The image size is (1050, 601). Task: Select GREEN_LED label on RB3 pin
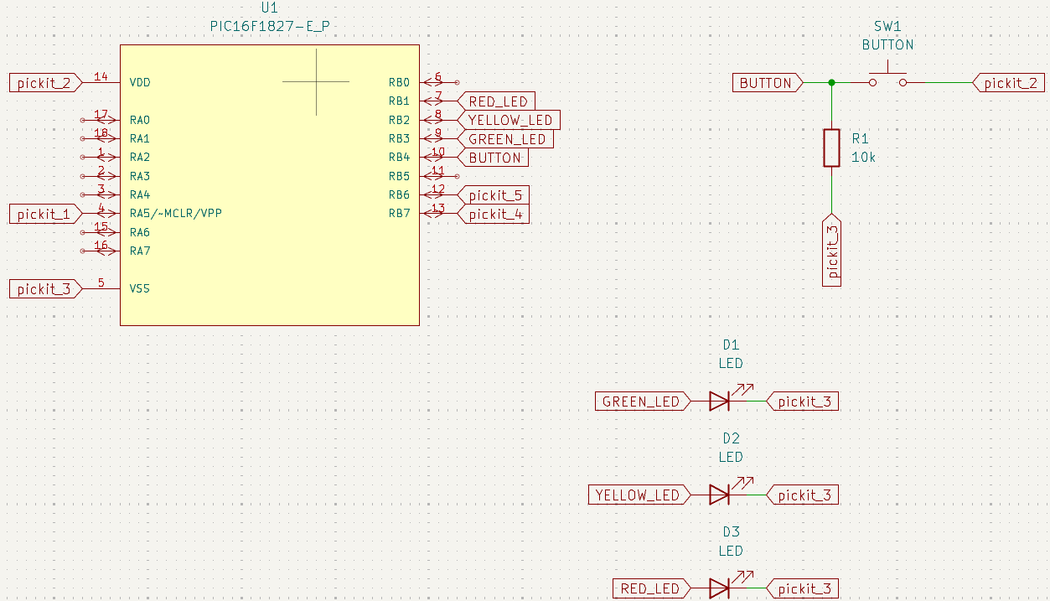click(x=506, y=138)
